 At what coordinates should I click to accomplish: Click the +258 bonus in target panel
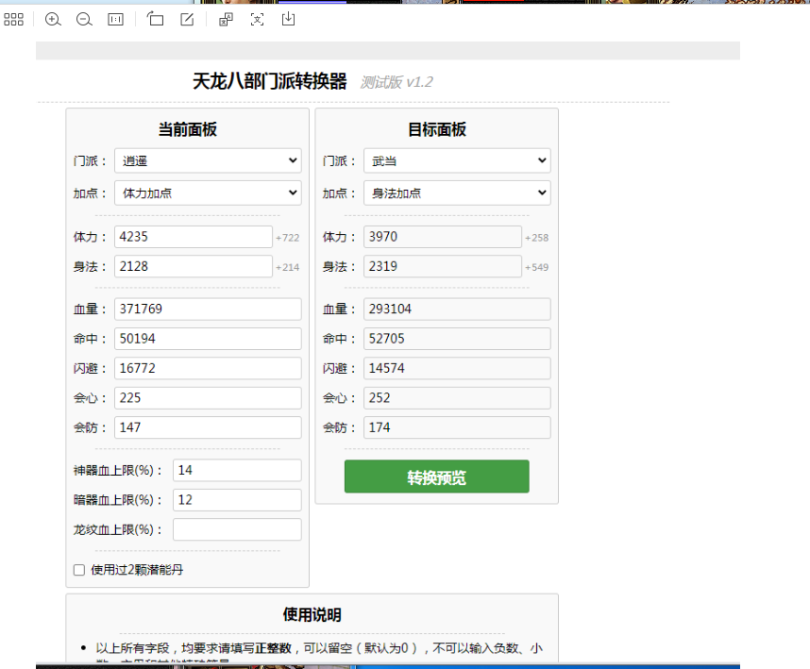coord(537,238)
